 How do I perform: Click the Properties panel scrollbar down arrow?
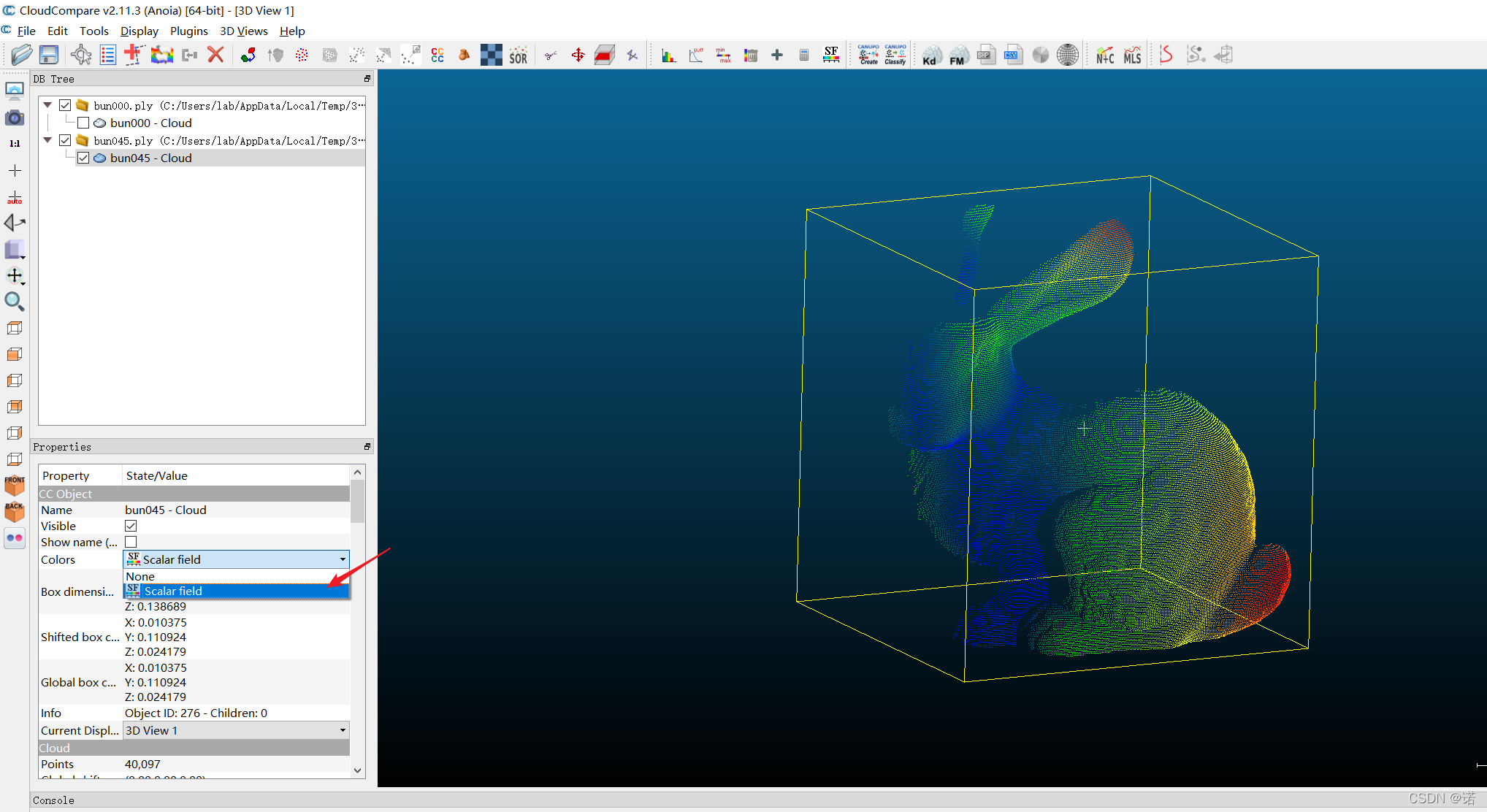(x=357, y=770)
